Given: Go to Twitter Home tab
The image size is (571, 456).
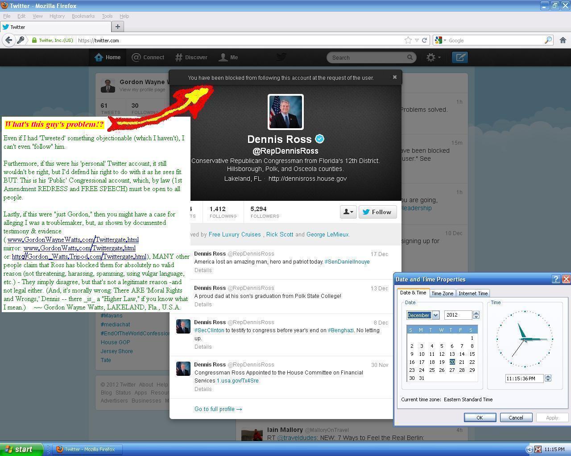Looking at the screenshot, I should 108,57.
